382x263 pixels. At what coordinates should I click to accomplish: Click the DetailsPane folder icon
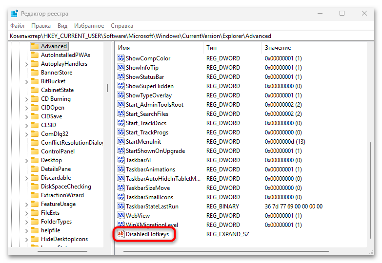pos(35,169)
